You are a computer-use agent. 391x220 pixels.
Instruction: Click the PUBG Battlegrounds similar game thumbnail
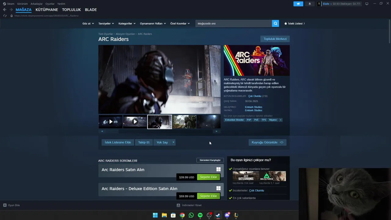click(246, 176)
